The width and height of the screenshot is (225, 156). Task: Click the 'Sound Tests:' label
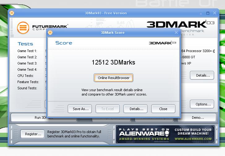[x=27, y=88]
